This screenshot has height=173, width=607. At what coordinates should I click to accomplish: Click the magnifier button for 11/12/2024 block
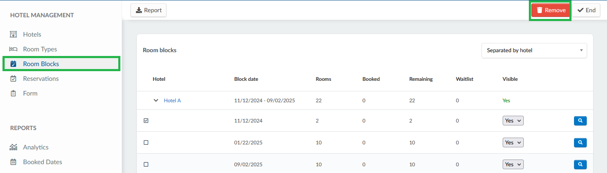point(580,121)
